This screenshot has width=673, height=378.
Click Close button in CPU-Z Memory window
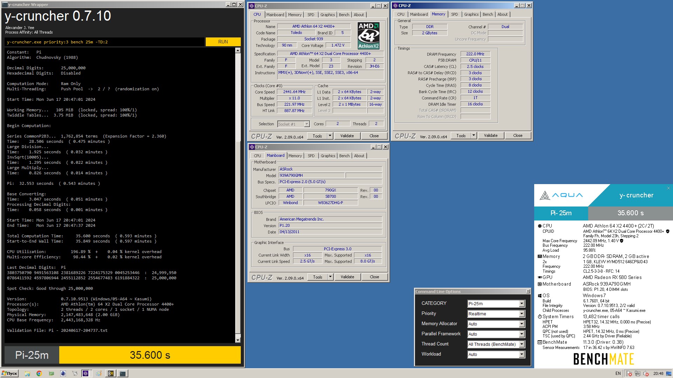518,135
